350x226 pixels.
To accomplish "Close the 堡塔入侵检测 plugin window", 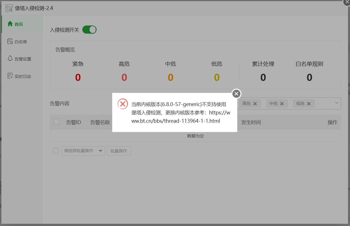I will pos(347,2).
